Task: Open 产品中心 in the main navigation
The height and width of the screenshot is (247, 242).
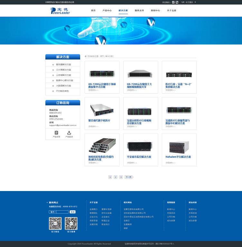Action: pos(107,11)
